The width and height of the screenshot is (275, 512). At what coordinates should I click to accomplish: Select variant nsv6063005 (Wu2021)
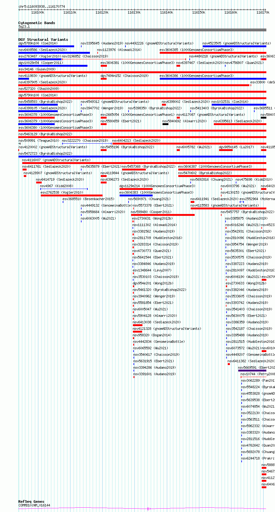point(98,218)
